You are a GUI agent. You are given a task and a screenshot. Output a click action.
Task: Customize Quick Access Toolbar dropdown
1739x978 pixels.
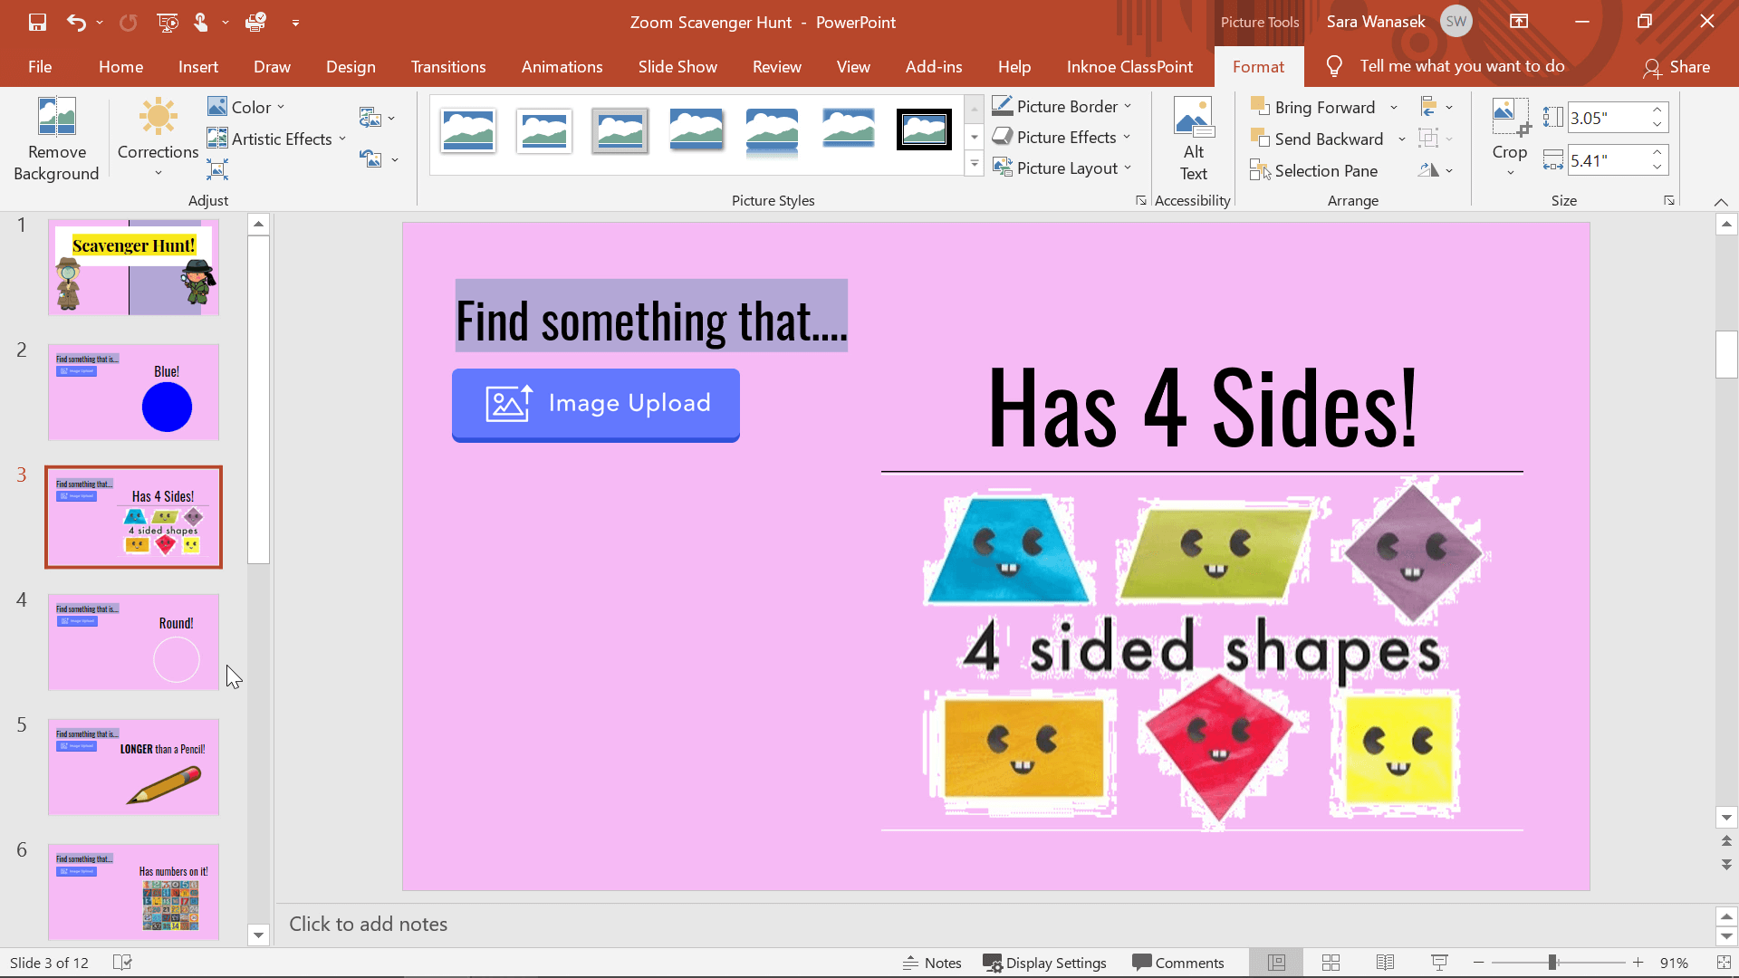coord(295,23)
